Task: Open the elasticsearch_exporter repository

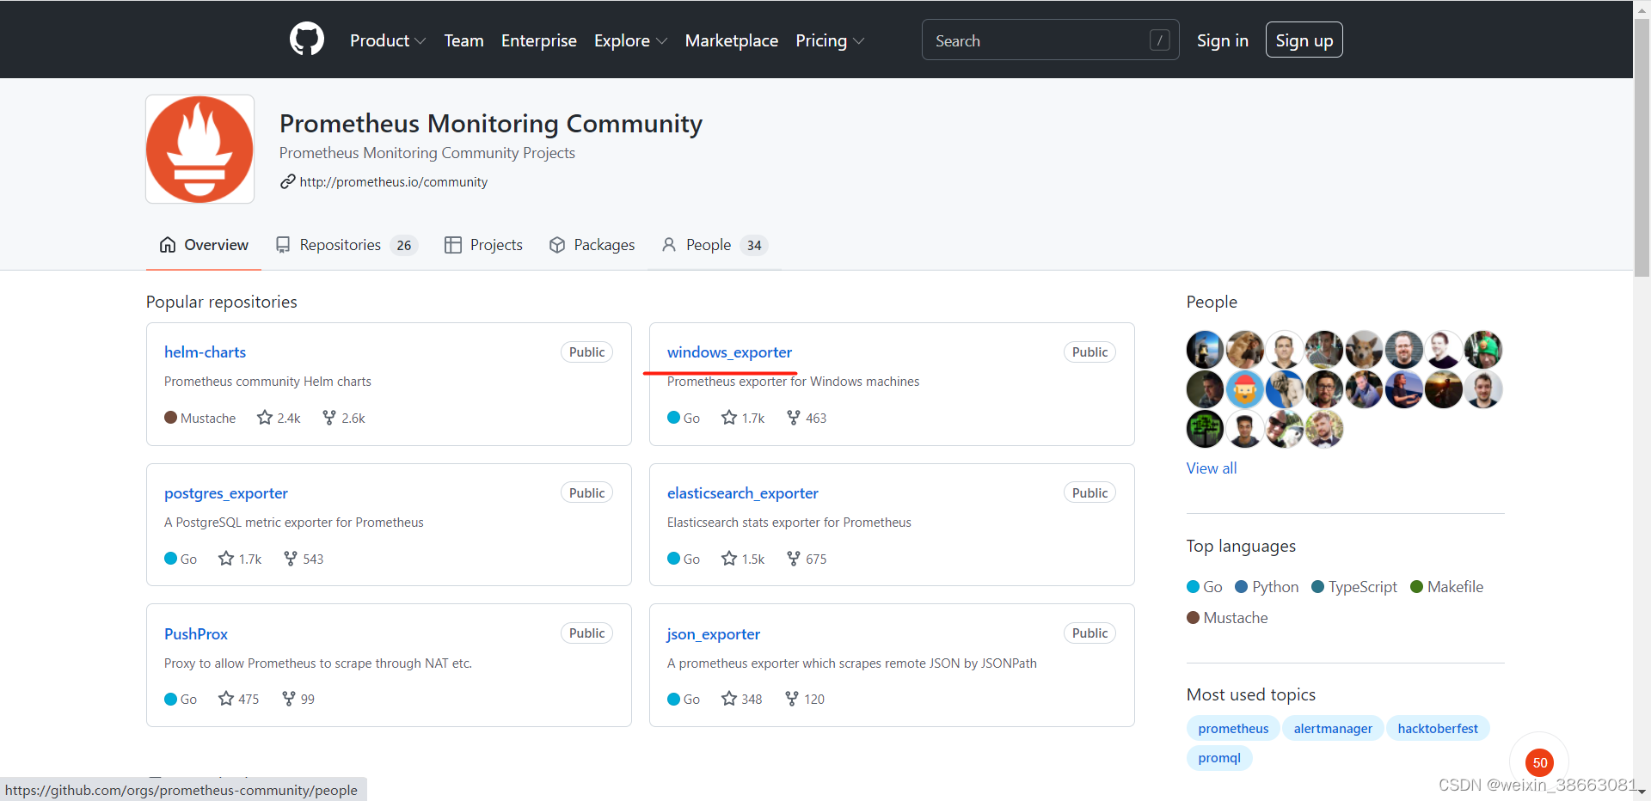Action: [743, 493]
